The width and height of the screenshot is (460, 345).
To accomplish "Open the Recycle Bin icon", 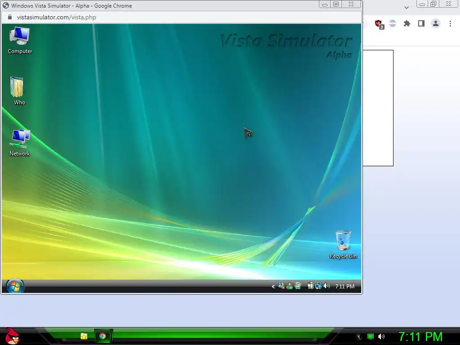I will [x=343, y=245].
